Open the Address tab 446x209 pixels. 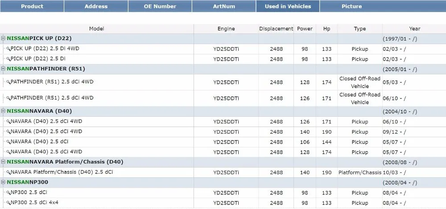point(96,6)
